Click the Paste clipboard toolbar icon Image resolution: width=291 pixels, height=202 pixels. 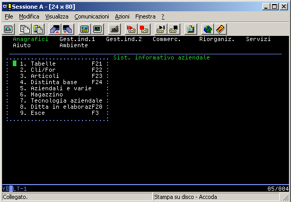pos(38,29)
